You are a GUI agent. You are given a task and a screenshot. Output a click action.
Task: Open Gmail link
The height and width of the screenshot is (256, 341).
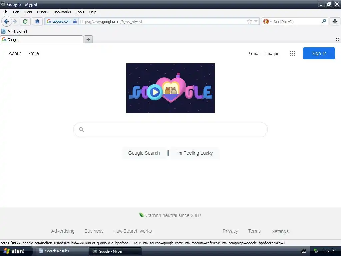[255, 53]
